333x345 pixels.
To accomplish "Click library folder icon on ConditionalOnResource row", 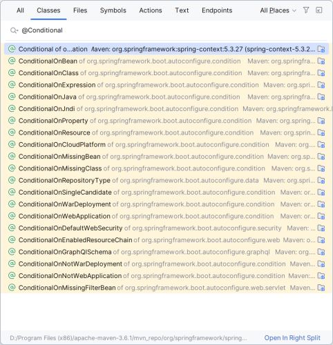I will (x=321, y=133).
